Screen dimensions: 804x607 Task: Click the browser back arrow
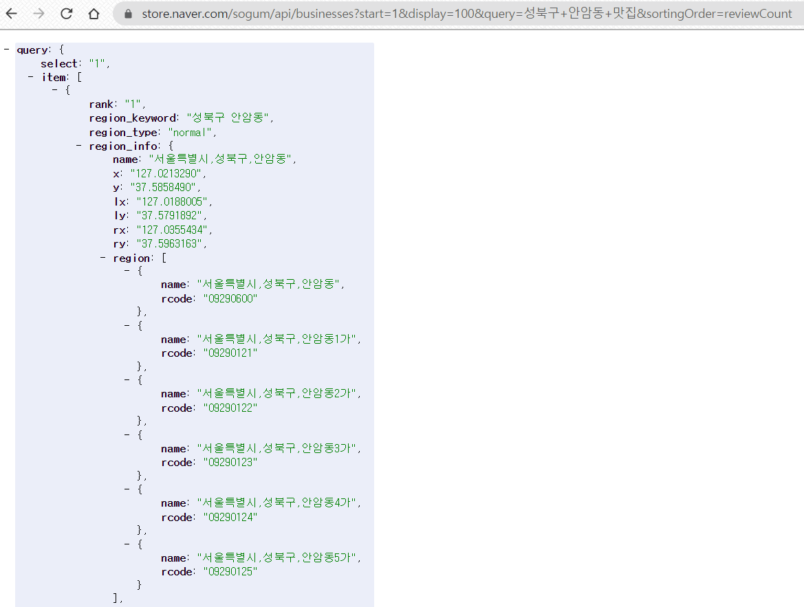(x=11, y=13)
